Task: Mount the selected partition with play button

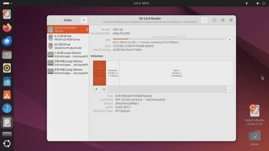Action: pyautogui.click(x=97, y=89)
